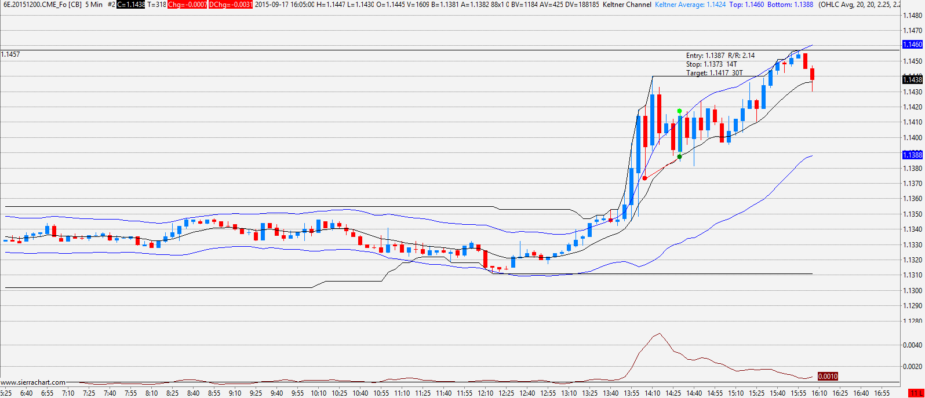
Task: Click the red stop marker near 1.1373
Action: point(644,178)
